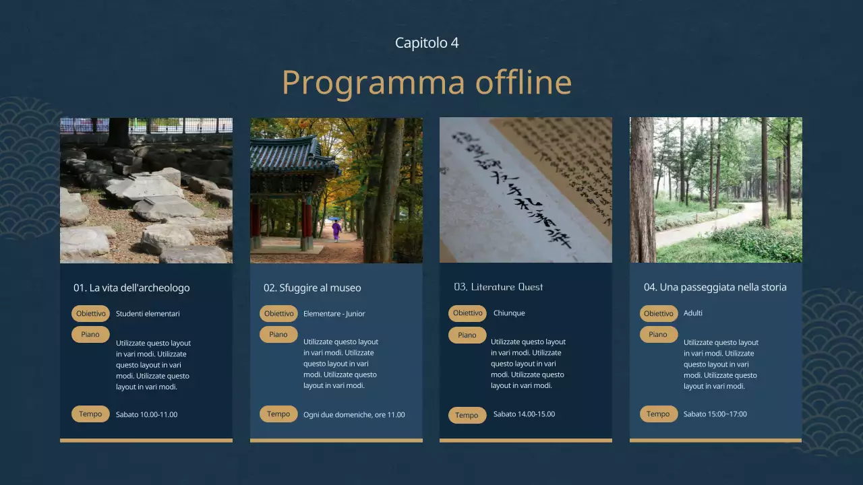Click the heading La vita dell'archeologo
This screenshot has height=485, width=863.
coord(132,288)
